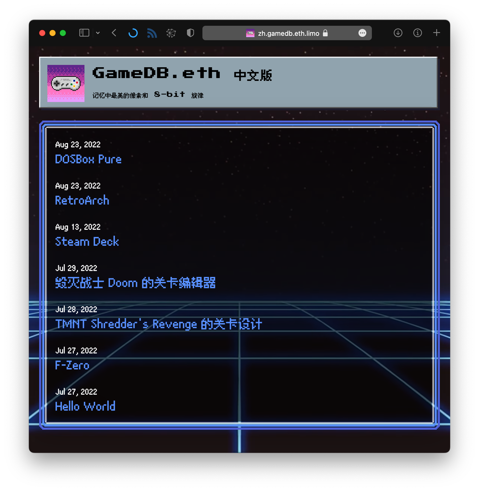The width and height of the screenshot is (479, 491).
Task: Click the stop loading spinner icon
Action: 133,33
